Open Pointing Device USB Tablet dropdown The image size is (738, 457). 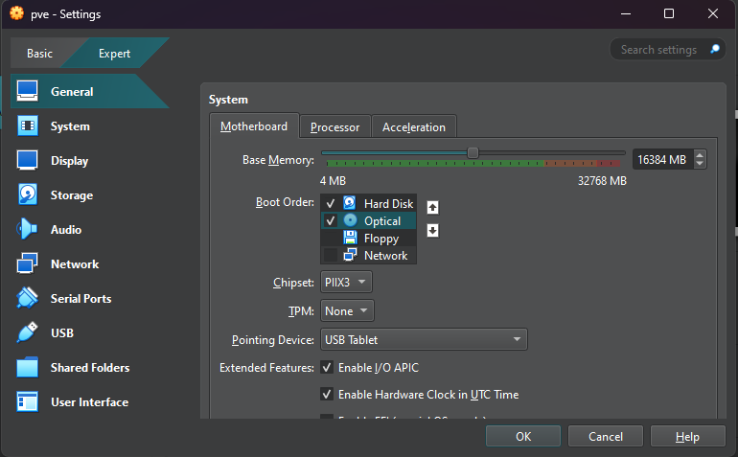(423, 339)
